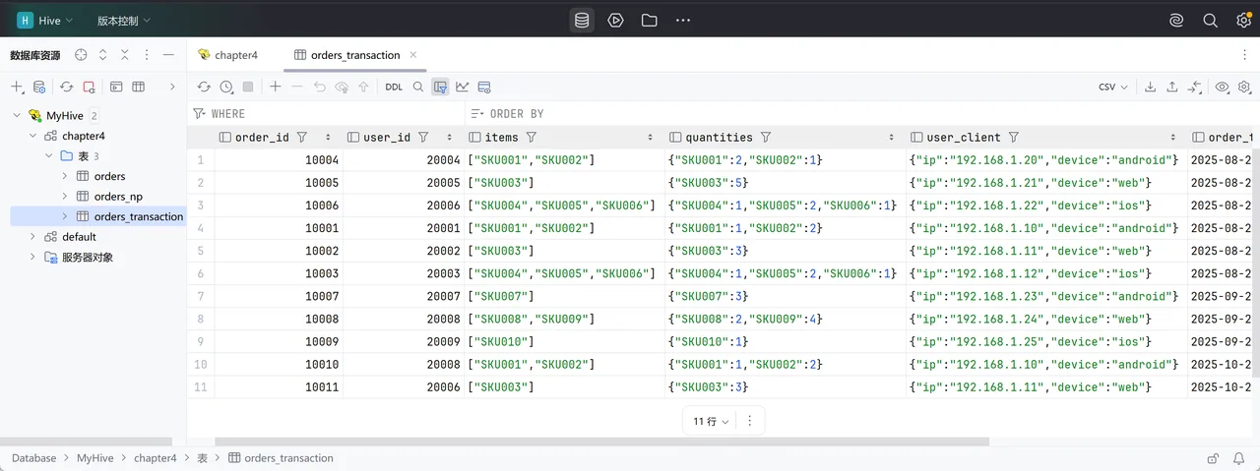Open the database explorer tool icon in title bar
The height and width of the screenshot is (471, 1260).
582,20
